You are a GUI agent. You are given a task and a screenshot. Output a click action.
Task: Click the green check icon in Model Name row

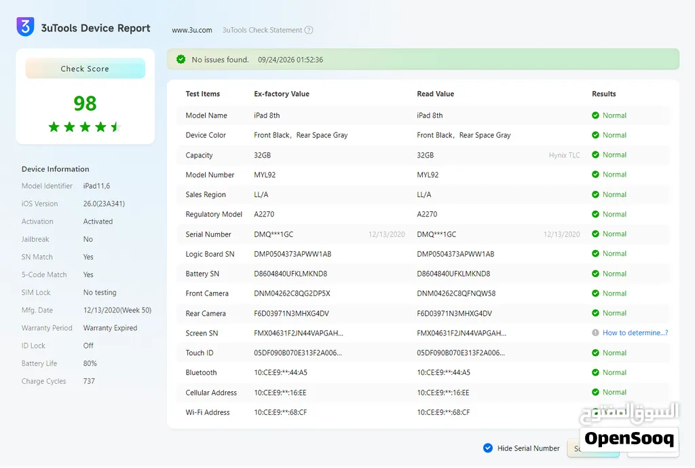click(595, 115)
